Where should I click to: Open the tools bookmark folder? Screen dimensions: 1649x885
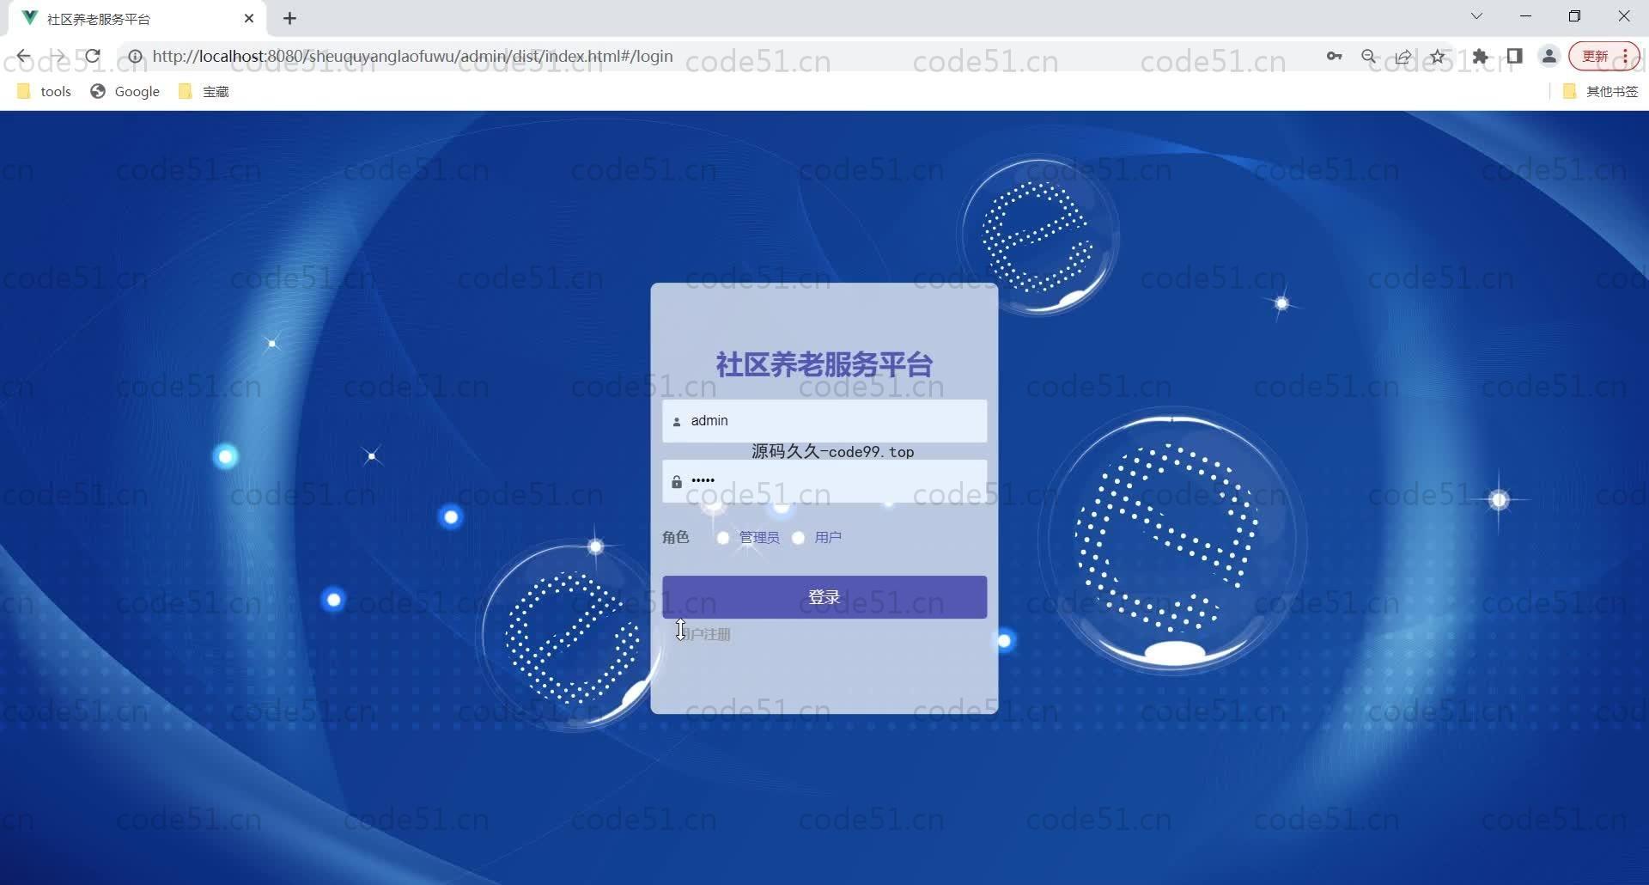click(45, 91)
